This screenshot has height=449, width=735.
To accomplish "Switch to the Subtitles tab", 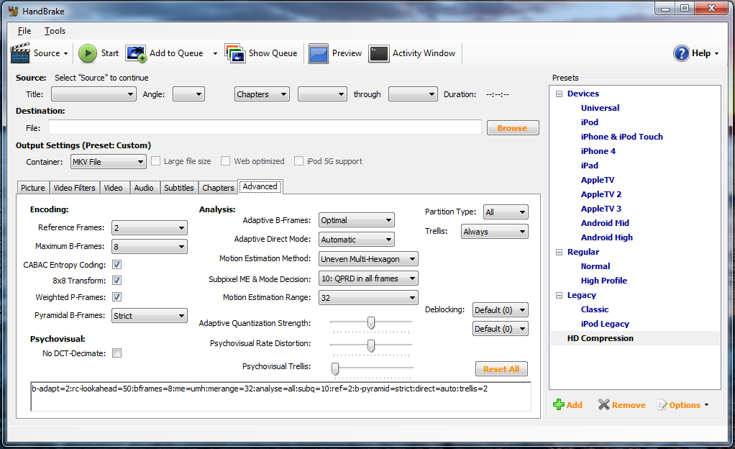I will 178,188.
